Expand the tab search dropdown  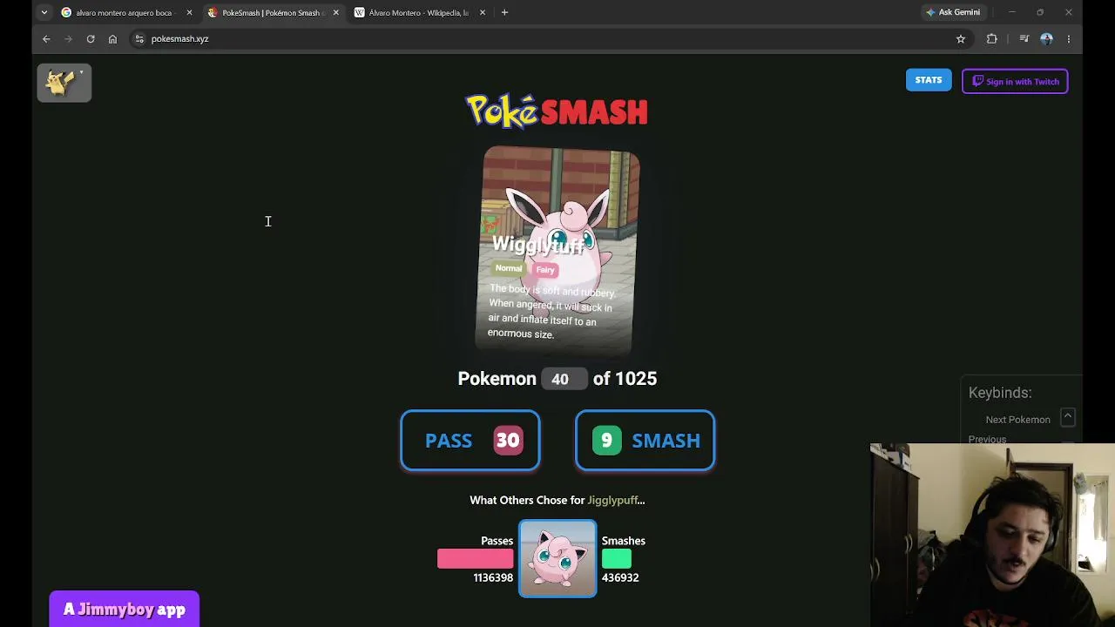point(44,12)
